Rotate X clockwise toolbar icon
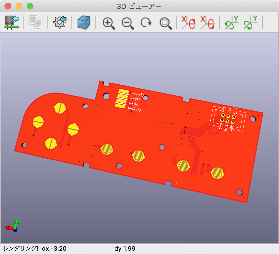 188,22
